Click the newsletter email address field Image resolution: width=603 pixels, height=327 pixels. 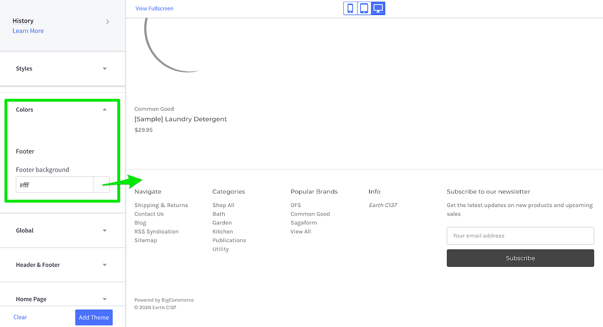click(520, 236)
